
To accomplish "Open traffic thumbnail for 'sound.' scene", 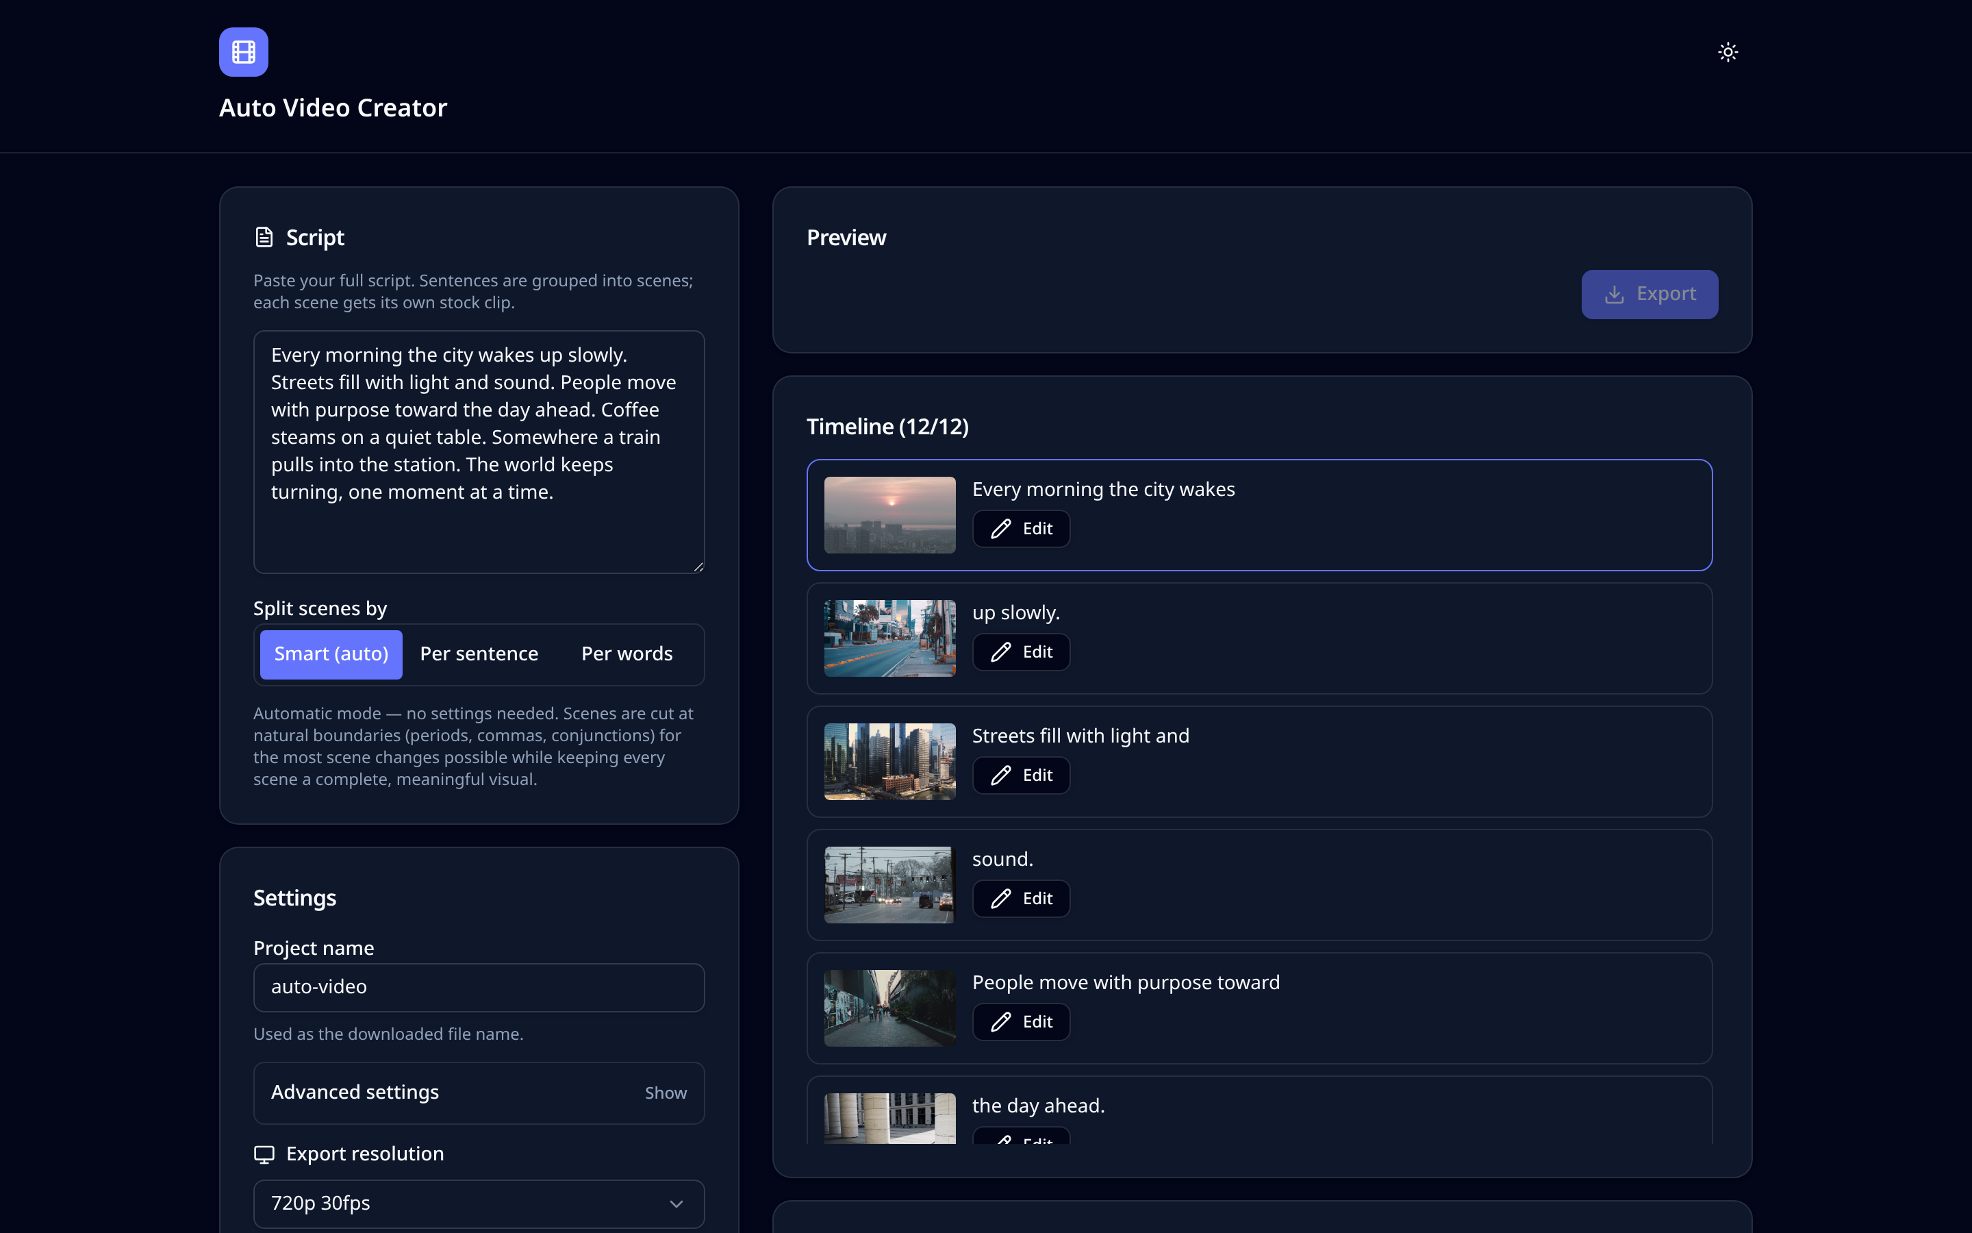I will point(890,885).
